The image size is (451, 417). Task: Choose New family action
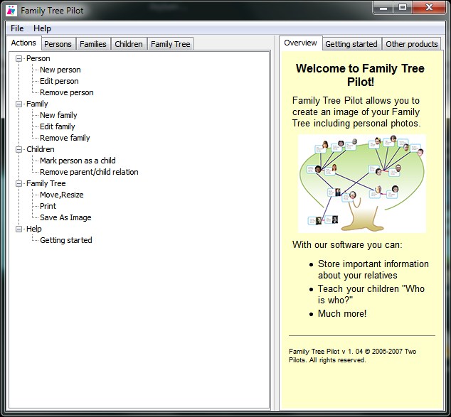[58, 115]
